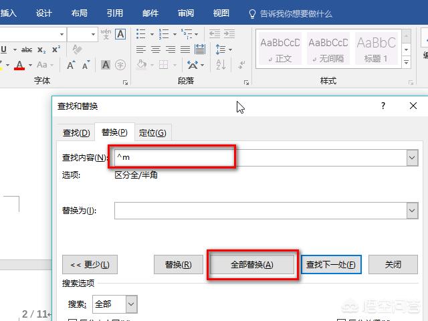Open the 视图 ribbon tab
This screenshot has width=428, height=321.
point(221,13)
